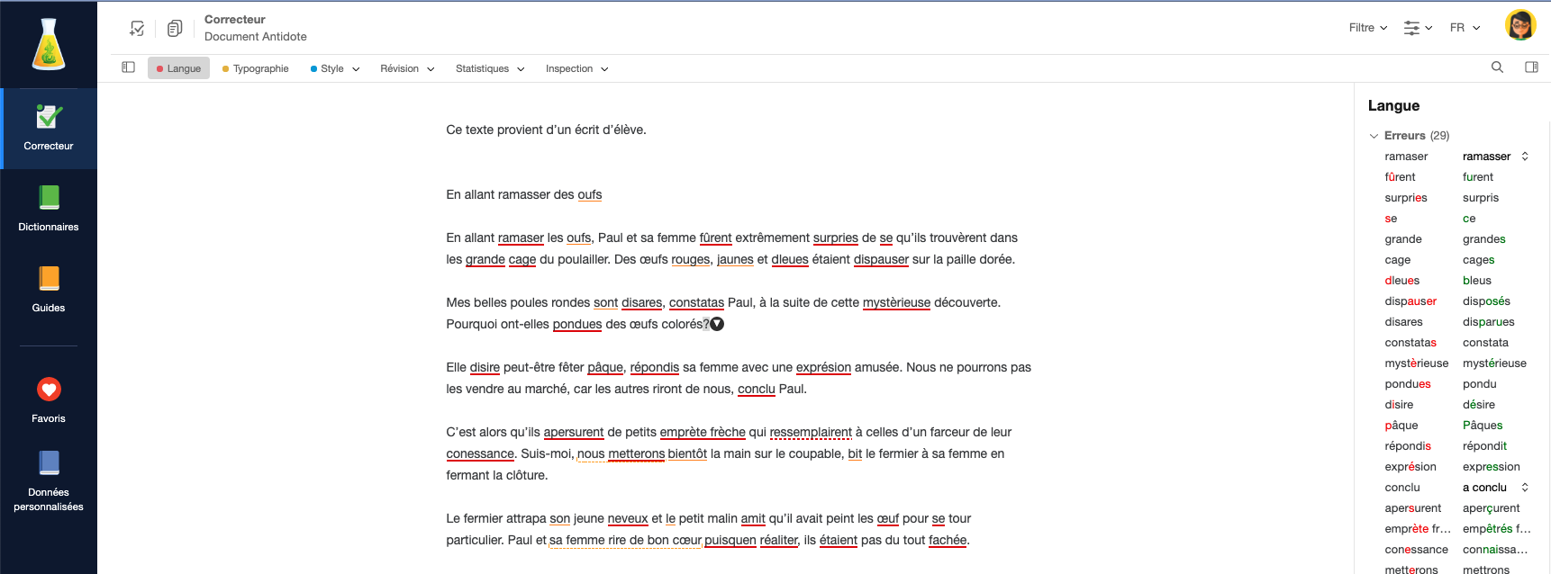Click suggested correction 'mystérieuse'

(1494, 363)
